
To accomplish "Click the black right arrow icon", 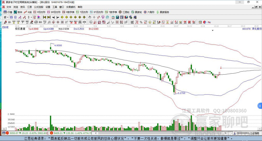I will tap(58, 17).
